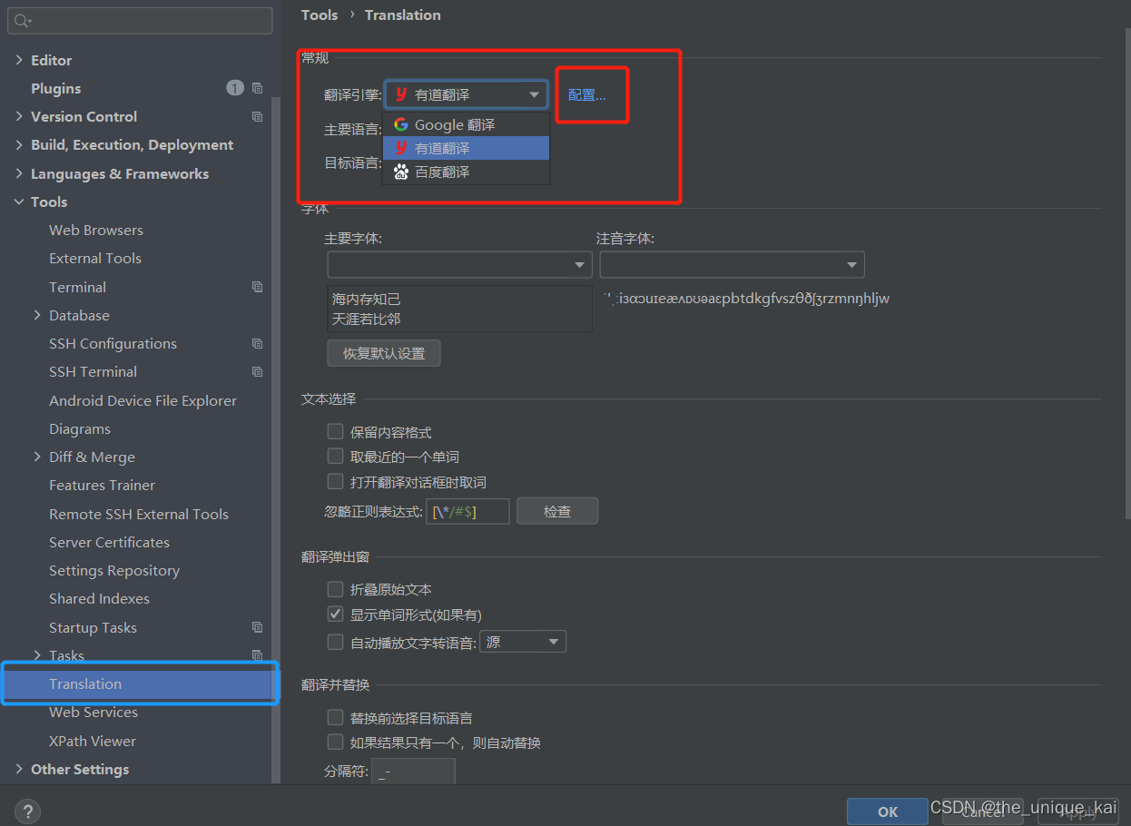Focus the settings search field

[140, 20]
